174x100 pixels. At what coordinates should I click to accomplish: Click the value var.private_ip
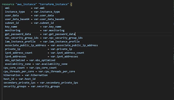point(61,49)
